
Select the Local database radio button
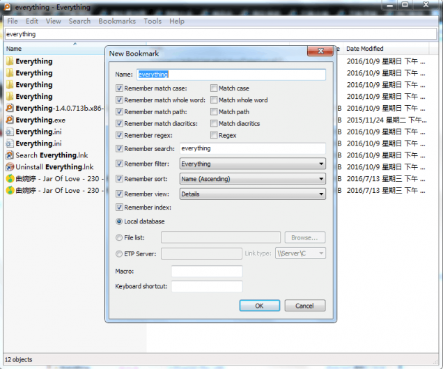pyautogui.click(x=119, y=221)
